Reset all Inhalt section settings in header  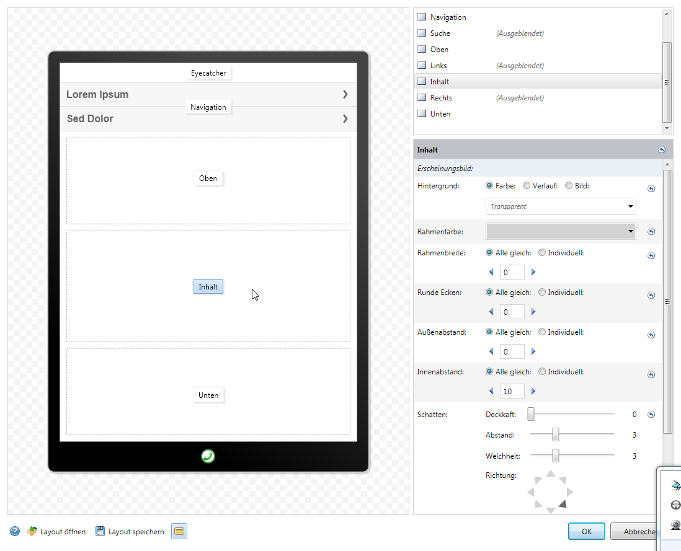(661, 150)
